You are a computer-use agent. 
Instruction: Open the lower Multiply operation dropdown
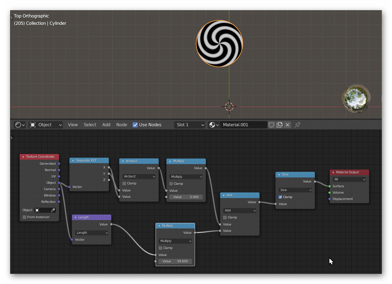tap(175, 241)
